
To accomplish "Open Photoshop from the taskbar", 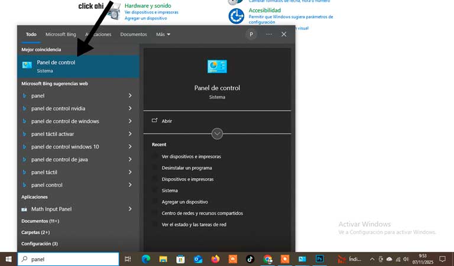I will 320,259.
